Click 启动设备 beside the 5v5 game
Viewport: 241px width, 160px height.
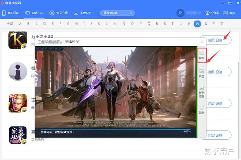tap(218, 103)
